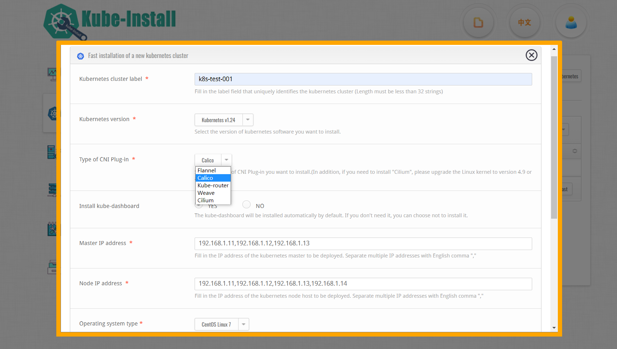617x349 pixels.
Task: Click the Master IP address field
Action: pyautogui.click(x=363, y=244)
